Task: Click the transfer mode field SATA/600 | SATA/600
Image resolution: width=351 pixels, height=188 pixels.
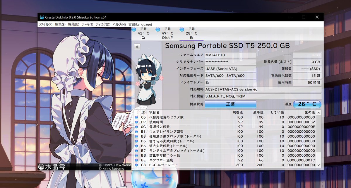Action: [x=230, y=76]
